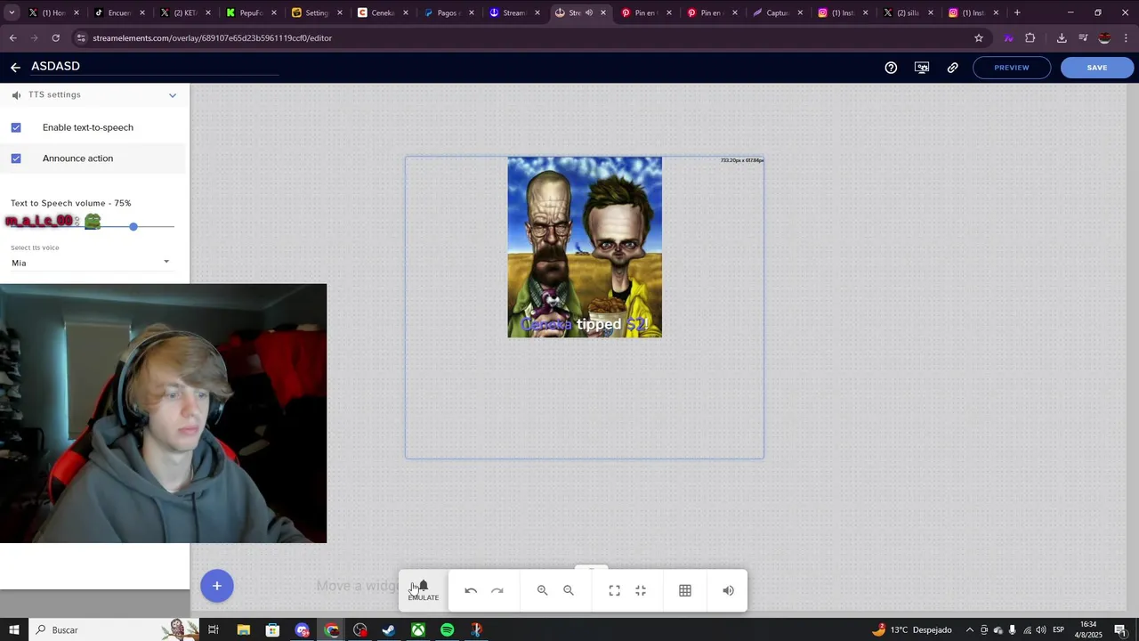1139x641 pixels.
Task: Open the Chrome extensions puzzle icon
Action: [1030, 38]
